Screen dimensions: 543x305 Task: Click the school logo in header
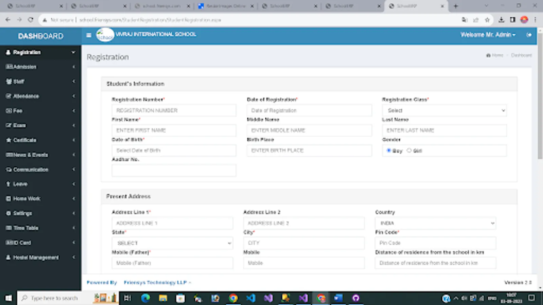click(x=105, y=35)
